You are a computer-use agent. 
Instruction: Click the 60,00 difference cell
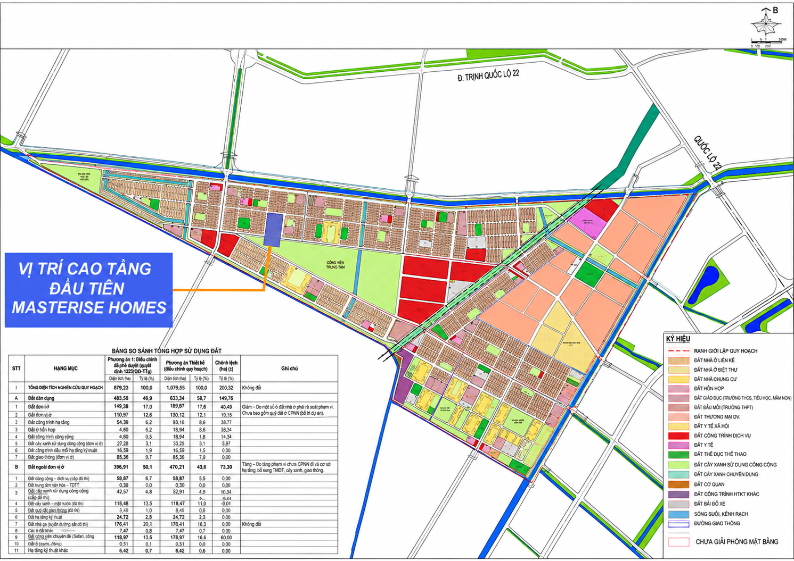[x=226, y=537]
